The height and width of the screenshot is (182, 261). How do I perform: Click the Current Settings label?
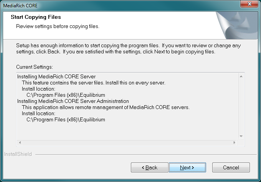35,67
